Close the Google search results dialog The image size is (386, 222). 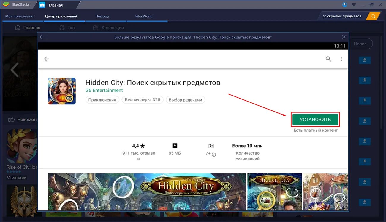point(344,37)
